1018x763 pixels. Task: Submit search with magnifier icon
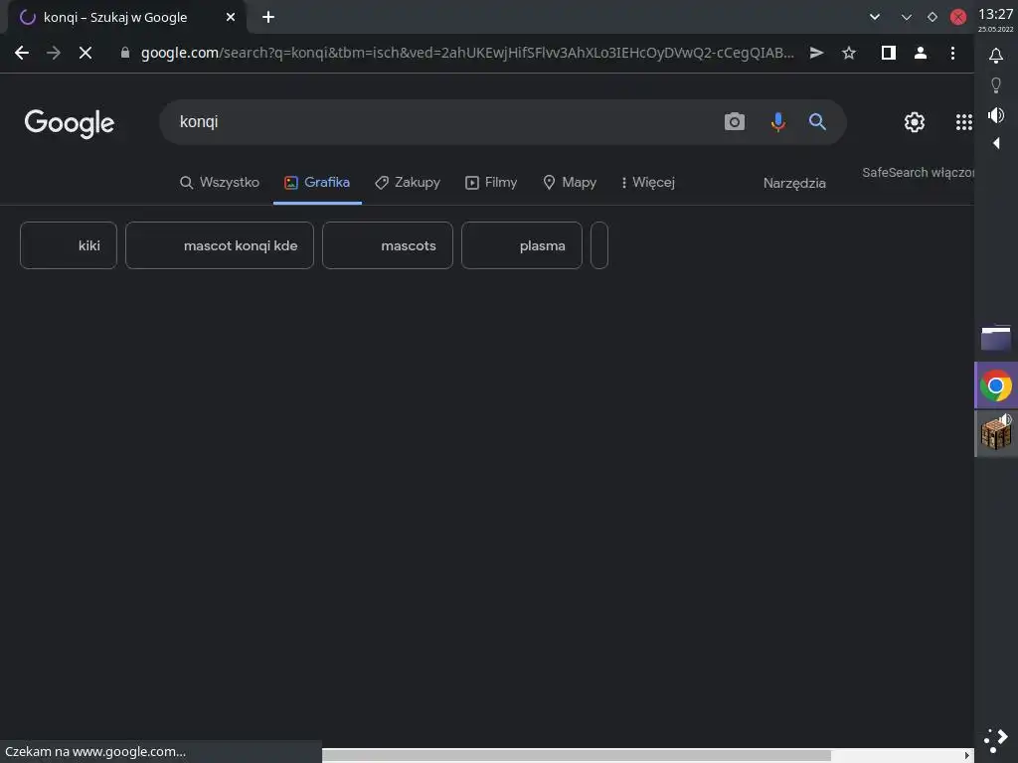pyautogui.click(x=817, y=121)
